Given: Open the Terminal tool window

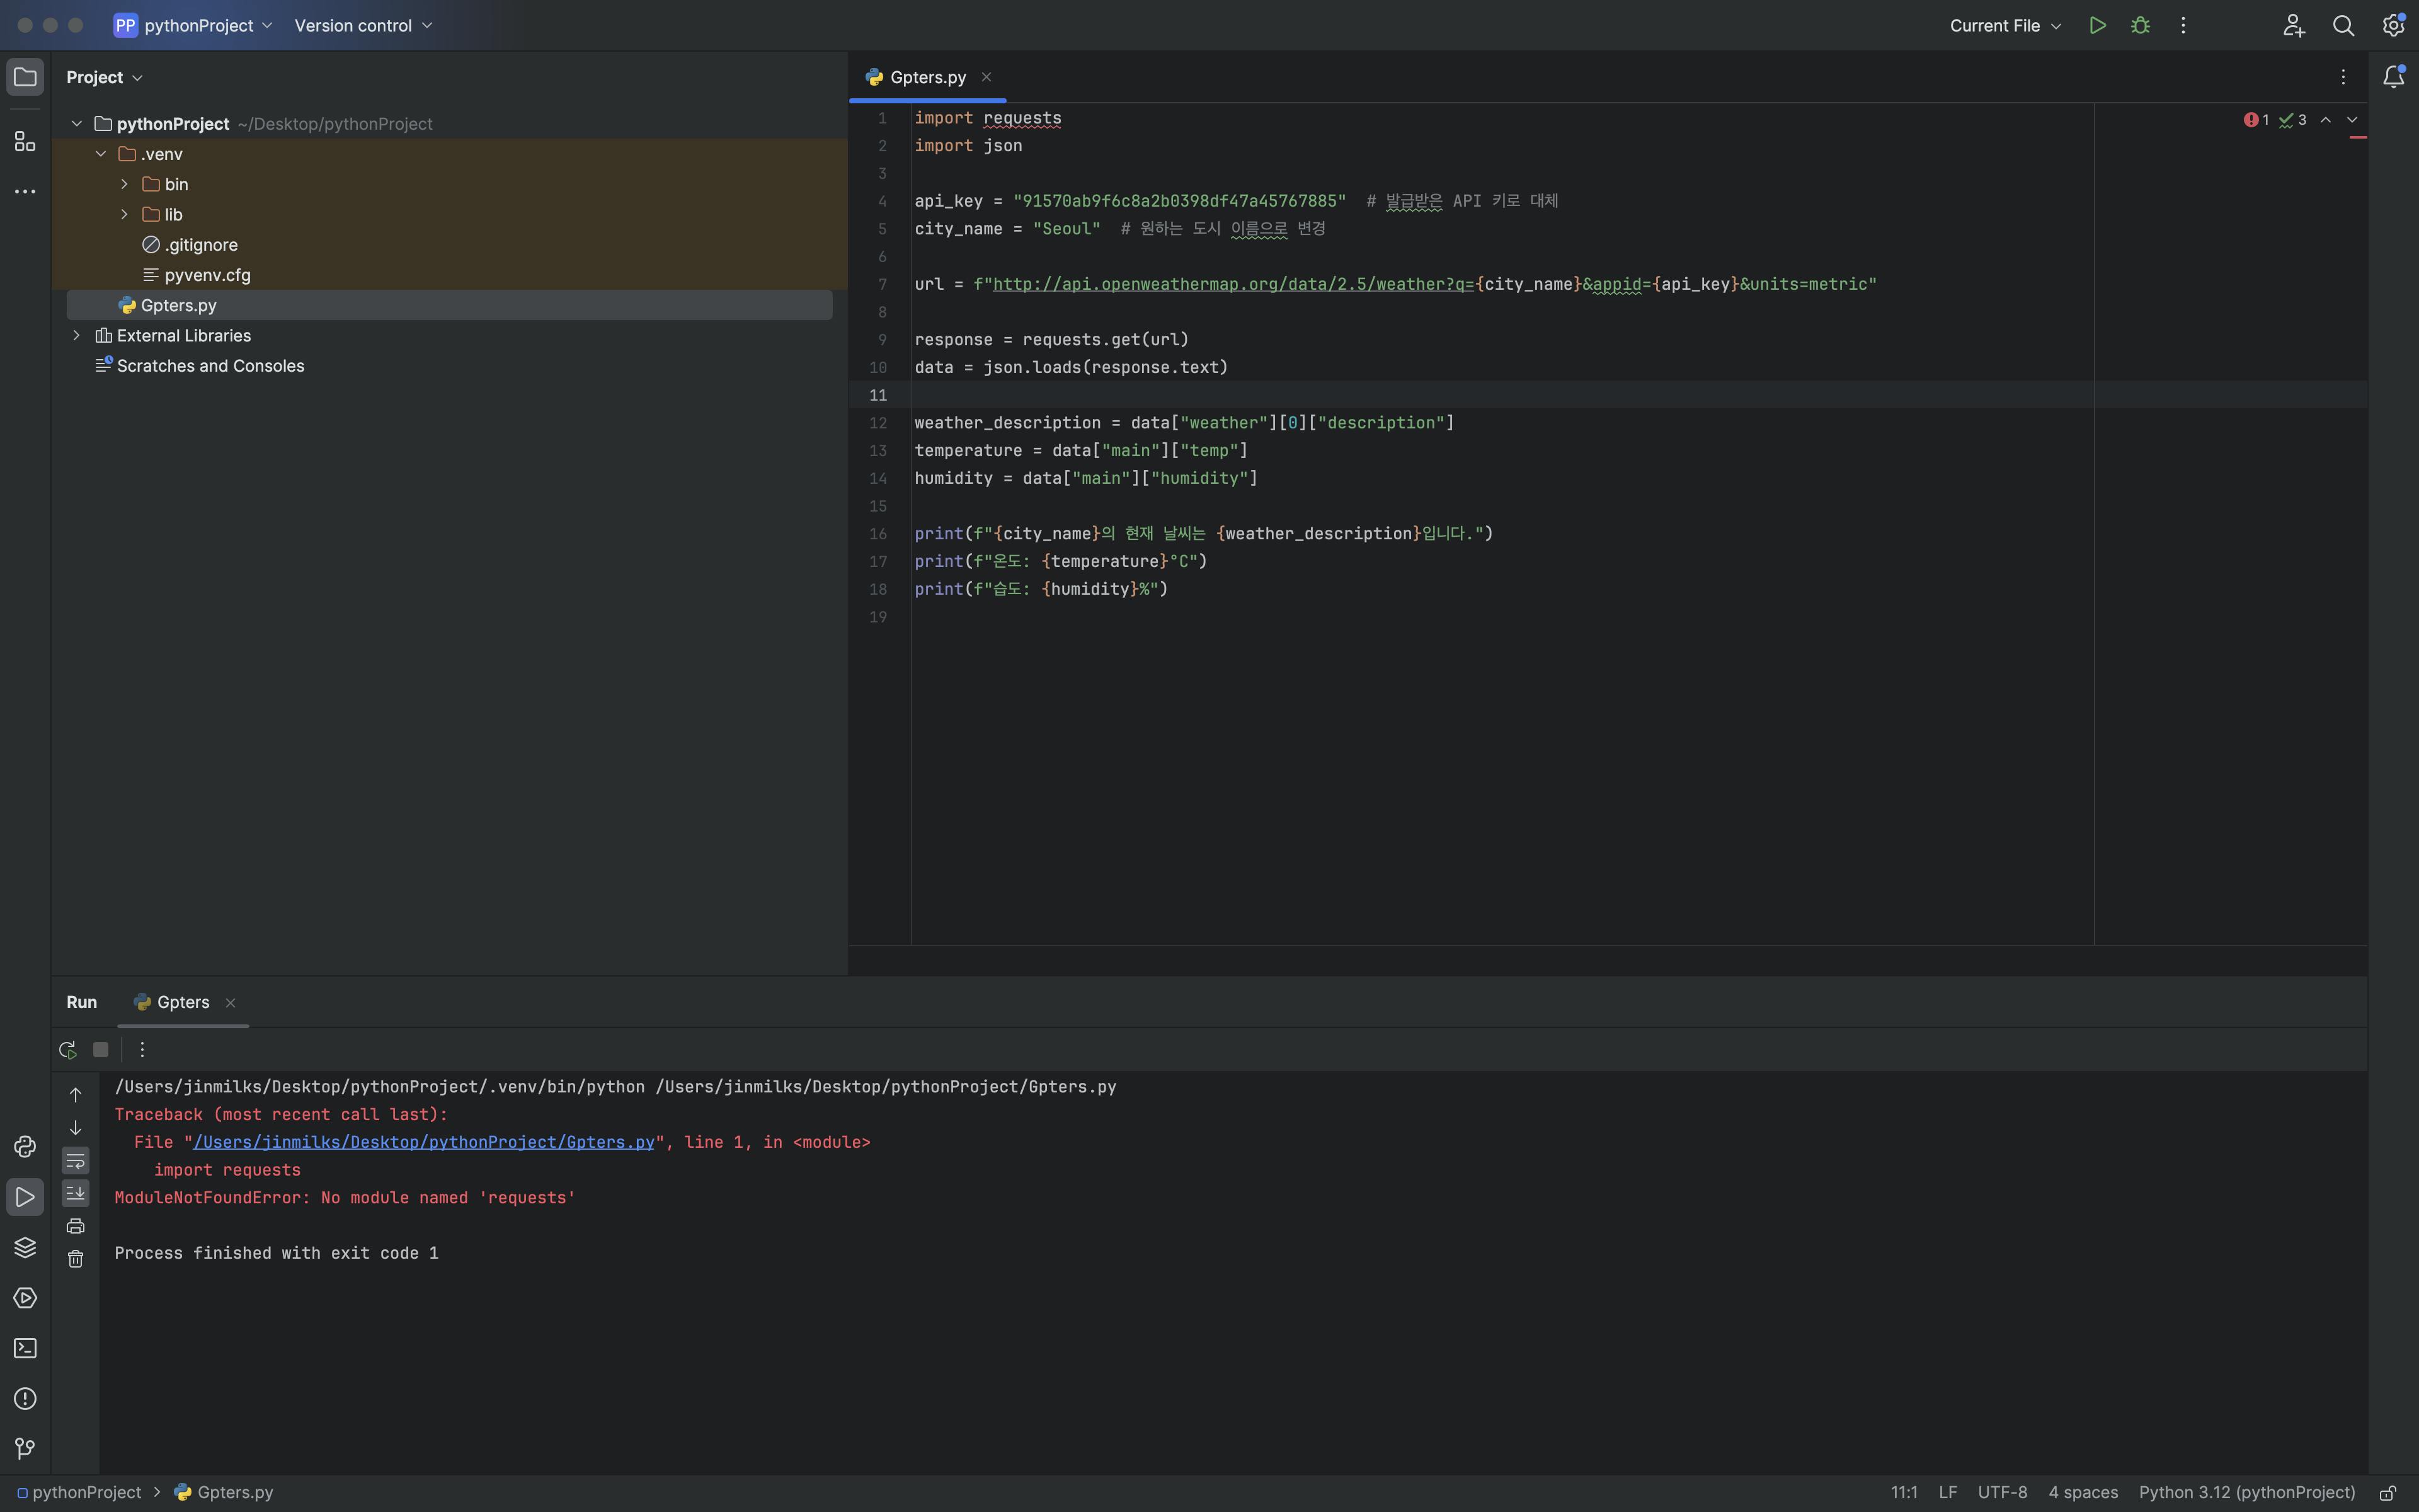Looking at the screenshot, I should [x=25, y=1348].
